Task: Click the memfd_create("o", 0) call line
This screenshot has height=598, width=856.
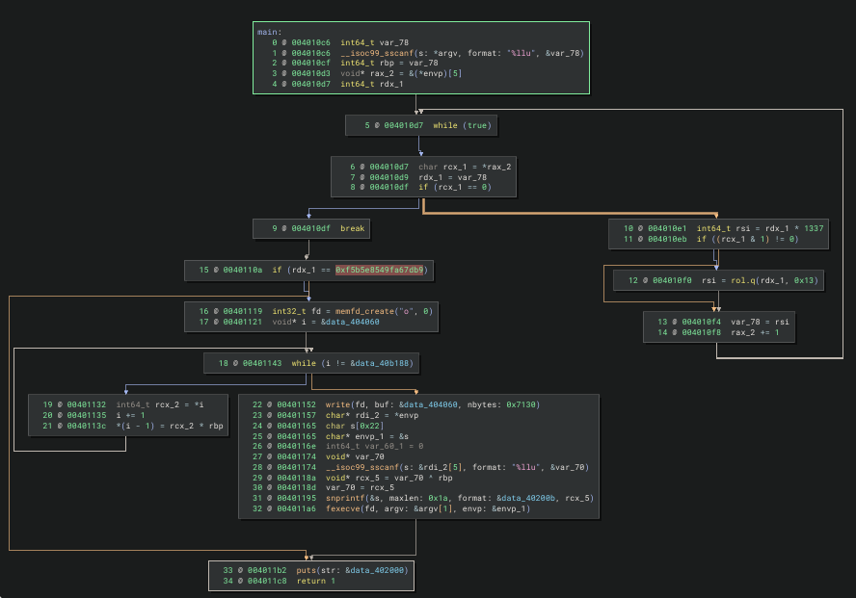Action: 352,311
